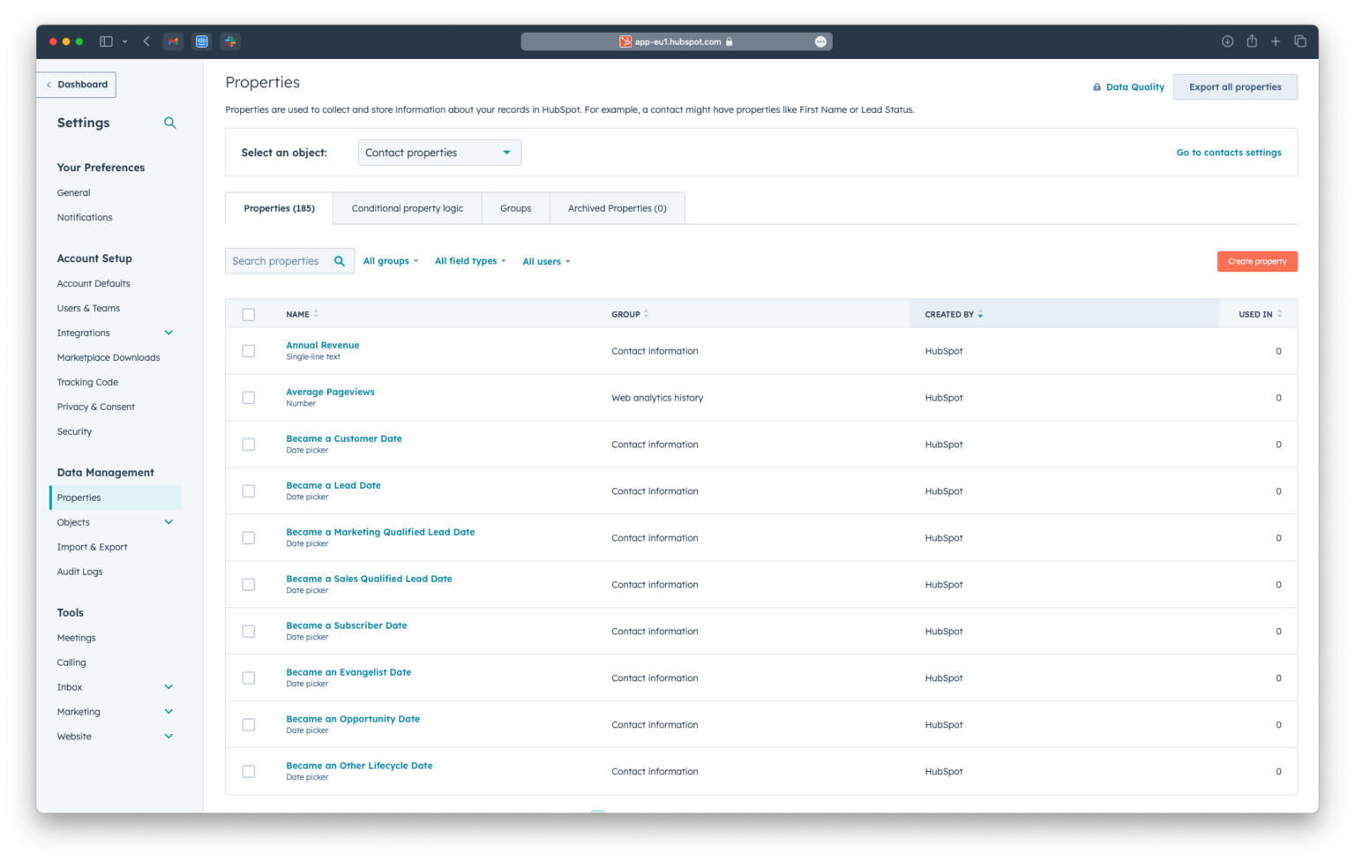Toggle the browser sidebar icon
Screen dimensions: 1355x861
click(x=107, y=41)
